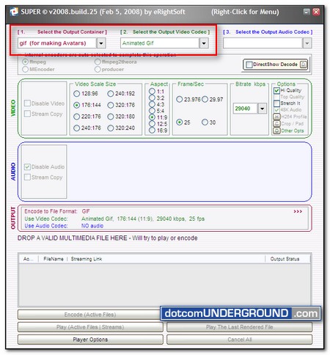The width and height of the screenshot is (330, 355).
Task: Open the H264 Profile options icon
Action: 276,117
